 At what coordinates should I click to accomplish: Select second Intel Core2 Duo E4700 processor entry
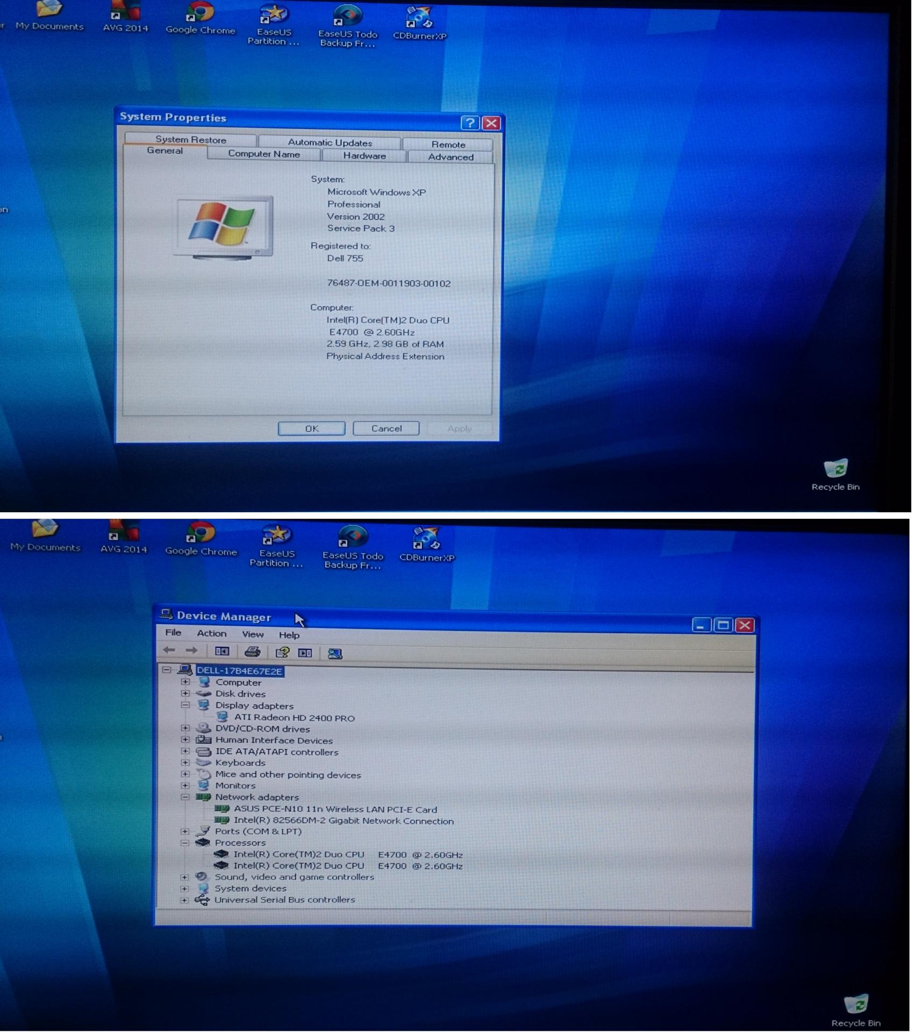[348, 866]
